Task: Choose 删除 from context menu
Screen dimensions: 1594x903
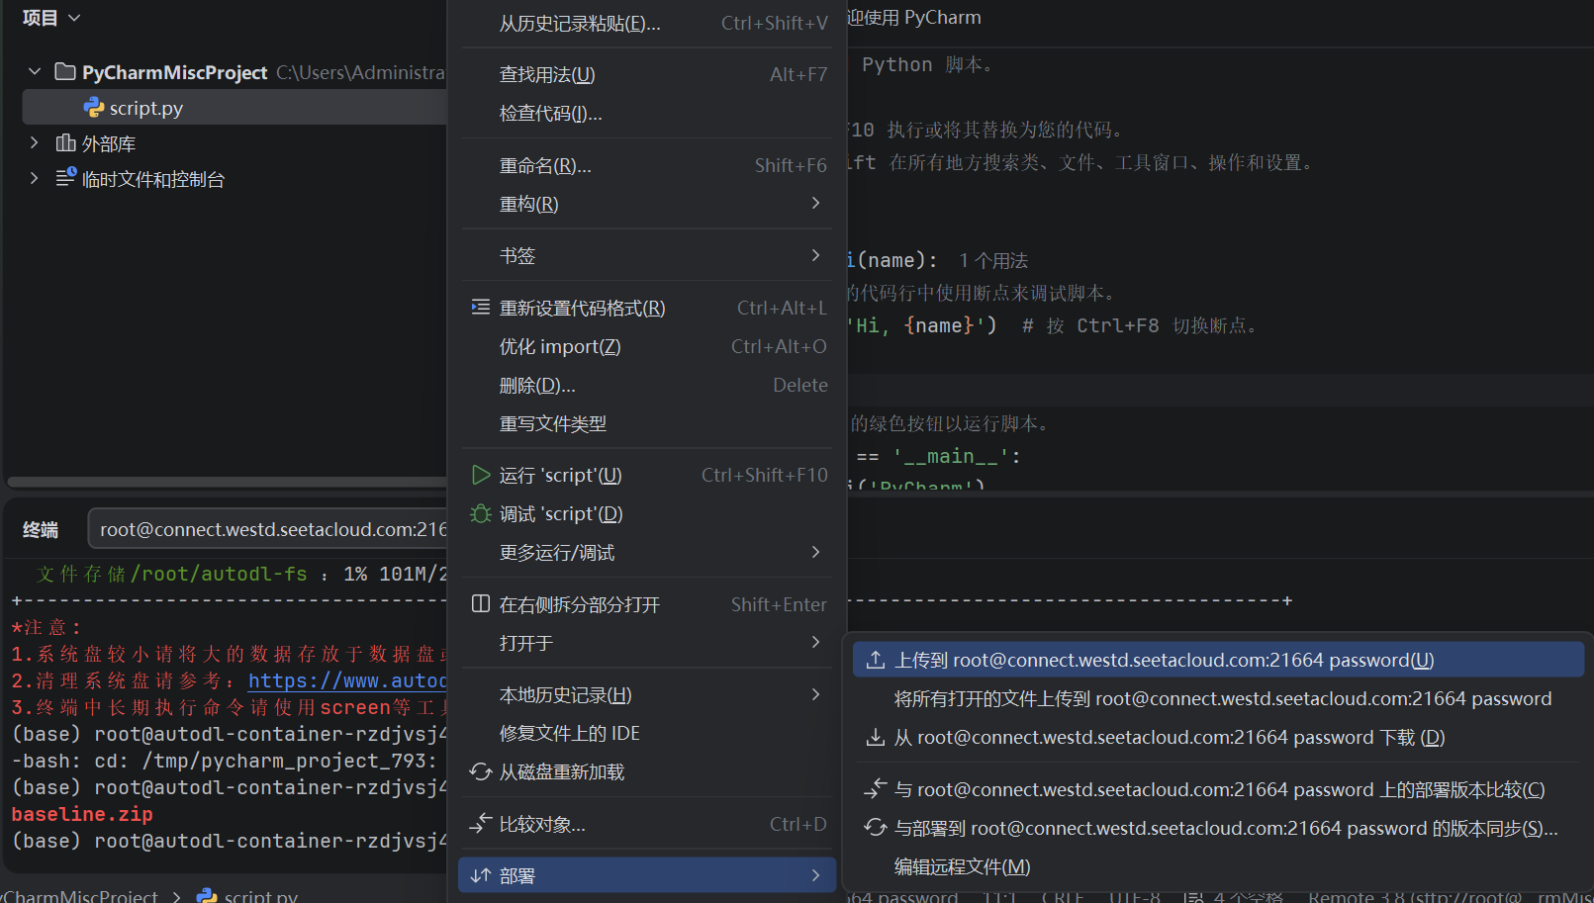Action: click(647, 385)
